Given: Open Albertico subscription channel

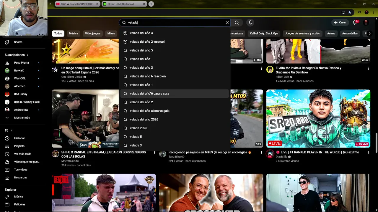Looking at the screenshot, I should tap(23, 86).
